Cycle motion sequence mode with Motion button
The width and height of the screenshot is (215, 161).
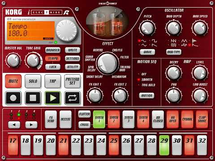tap(146, 96)
